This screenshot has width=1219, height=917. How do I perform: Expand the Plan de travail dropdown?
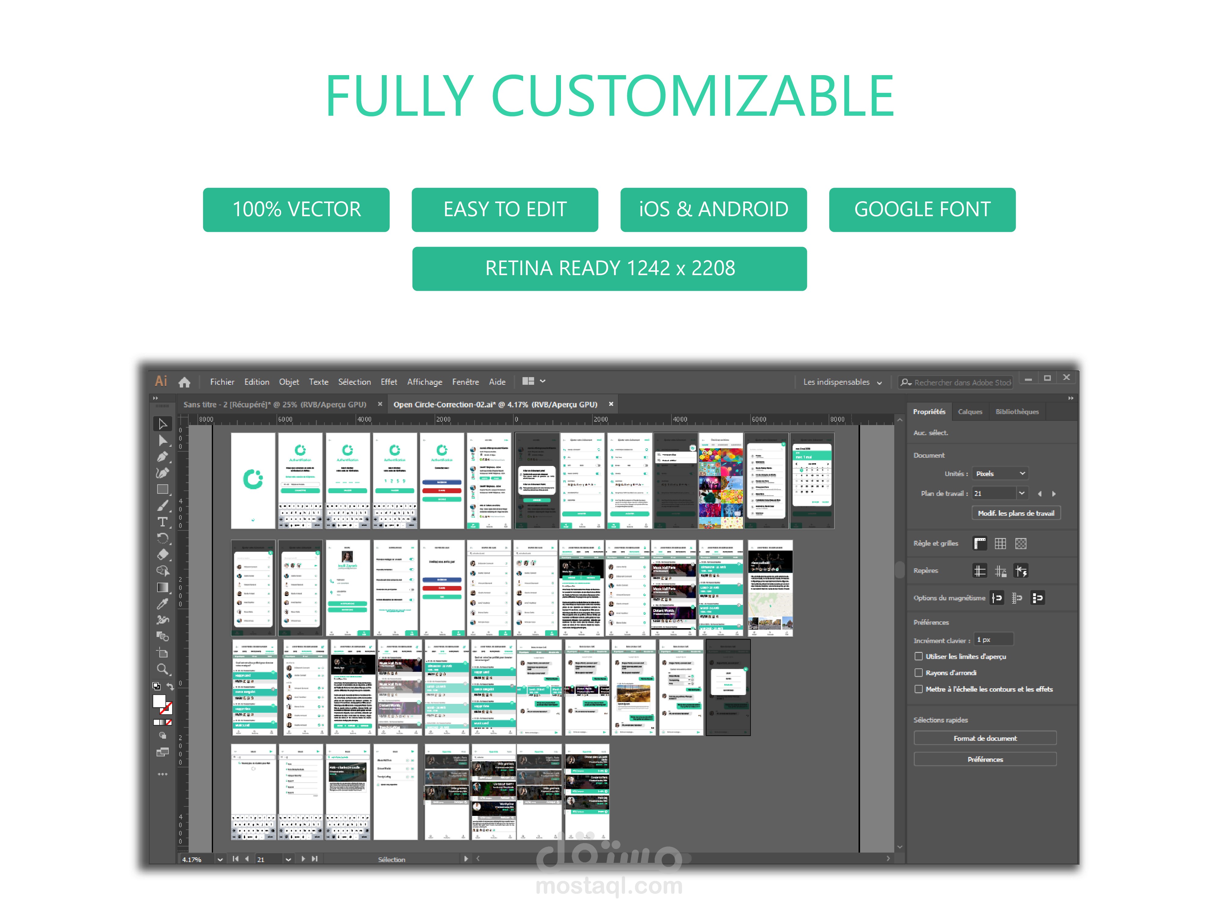point(1021,493)
